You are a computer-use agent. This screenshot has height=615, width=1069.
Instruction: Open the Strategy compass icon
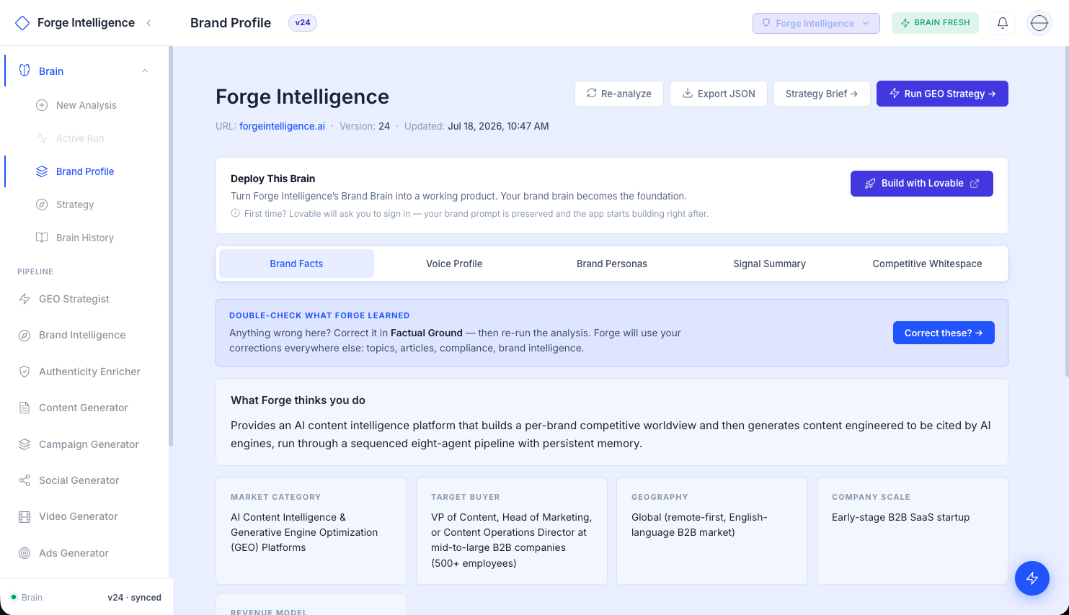pyautogui.click(x=42, y=205)
